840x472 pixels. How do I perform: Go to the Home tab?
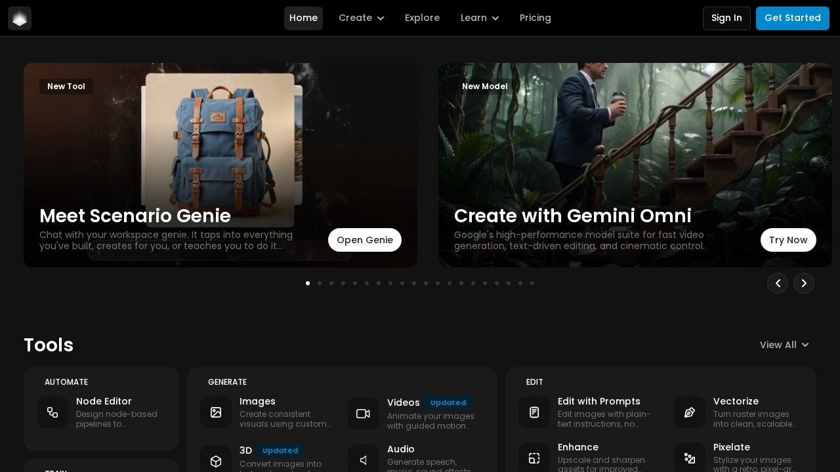click(x=303, y=18)
